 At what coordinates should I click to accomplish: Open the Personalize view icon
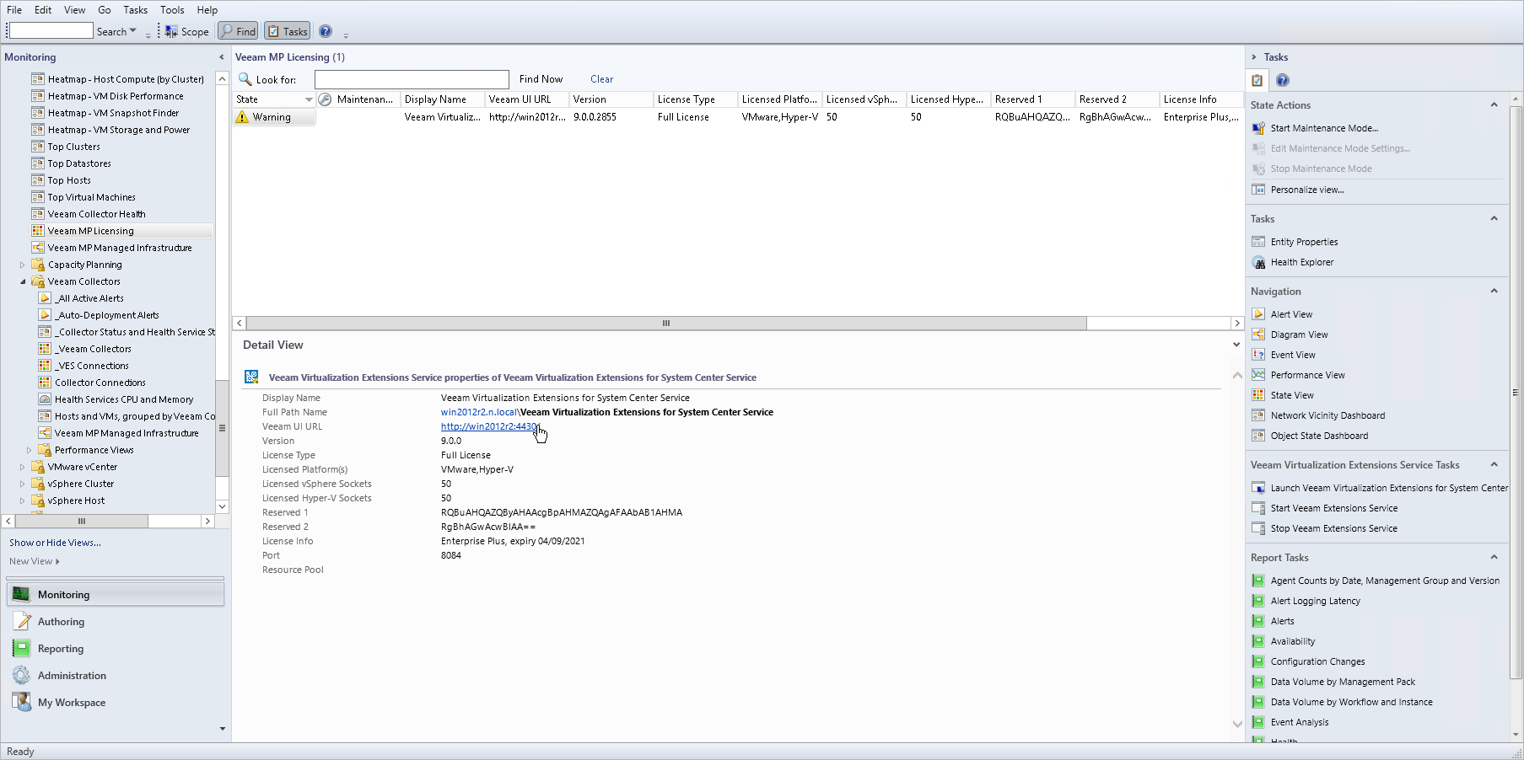(x=1258, y=190)
